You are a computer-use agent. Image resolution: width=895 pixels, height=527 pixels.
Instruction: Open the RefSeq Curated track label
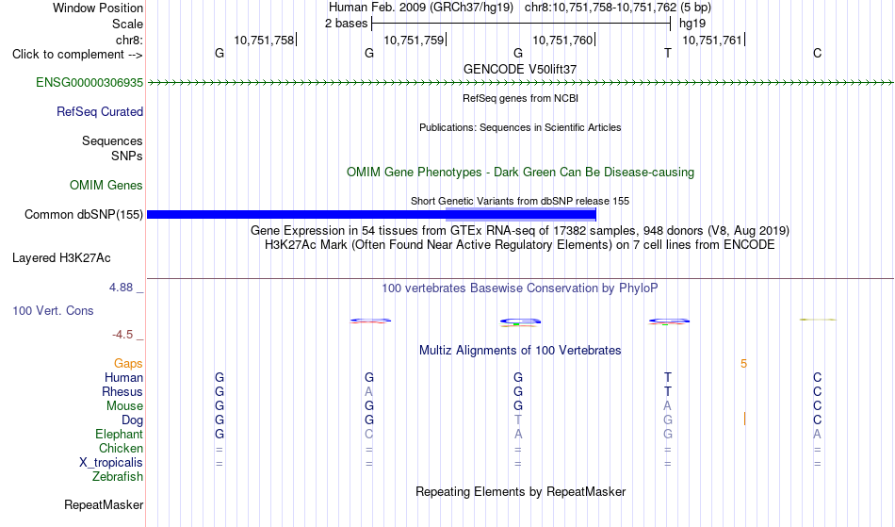pos(99,112)
